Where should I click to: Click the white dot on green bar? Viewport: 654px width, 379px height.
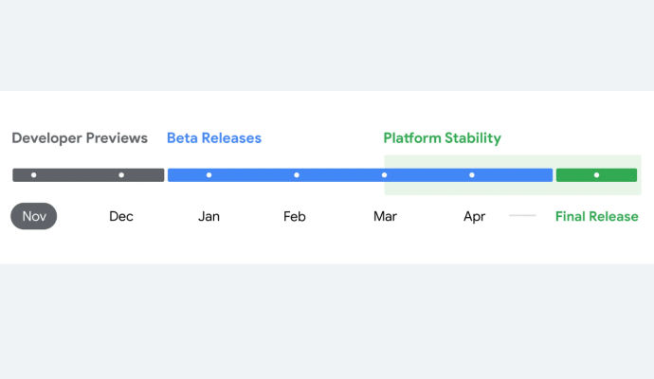click(596, 175)
